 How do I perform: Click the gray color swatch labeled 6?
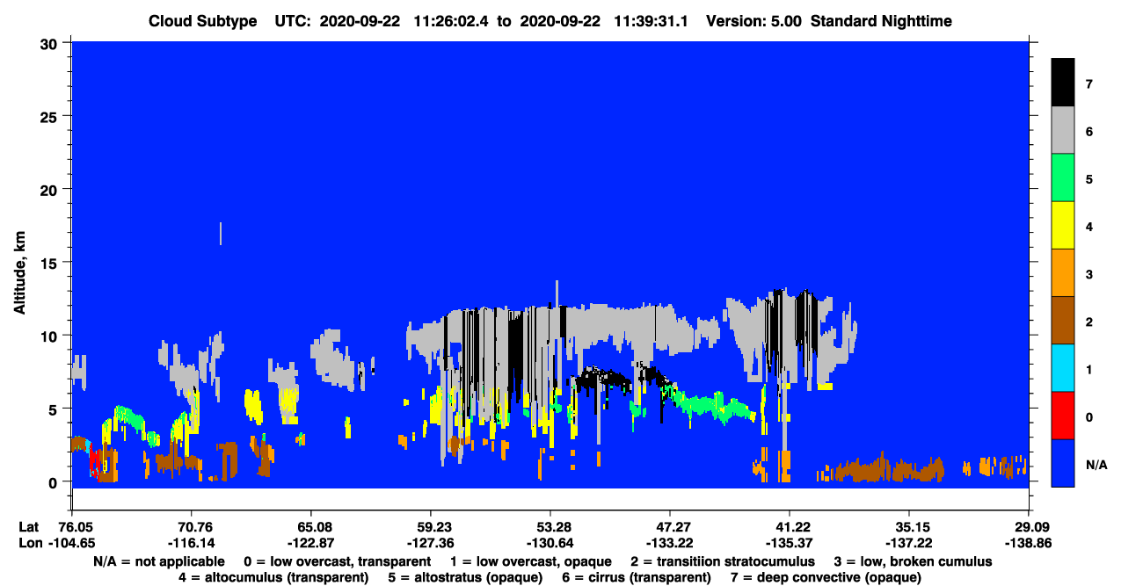point(1063,130)
